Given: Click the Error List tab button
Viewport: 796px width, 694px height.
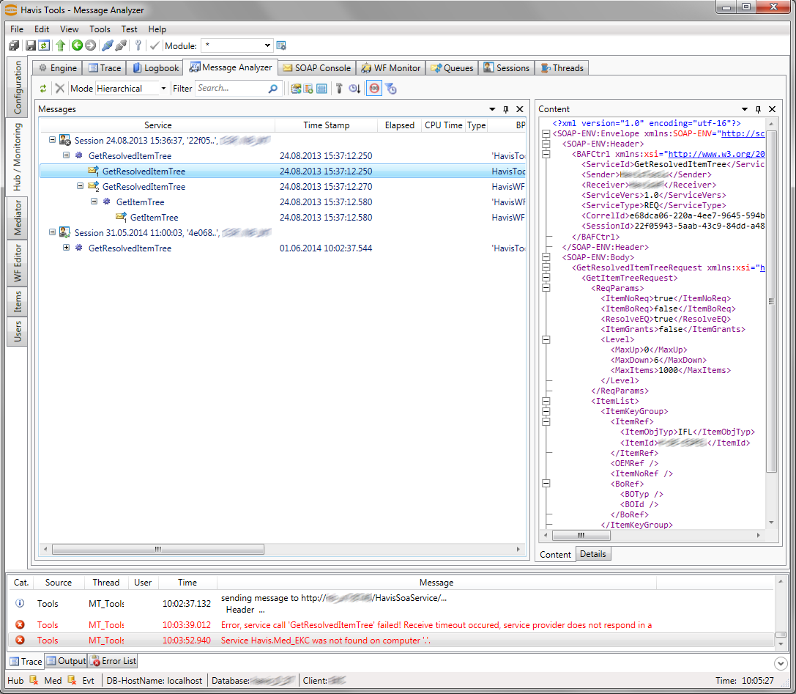Looking at the screenshot, I should [113, 661].
